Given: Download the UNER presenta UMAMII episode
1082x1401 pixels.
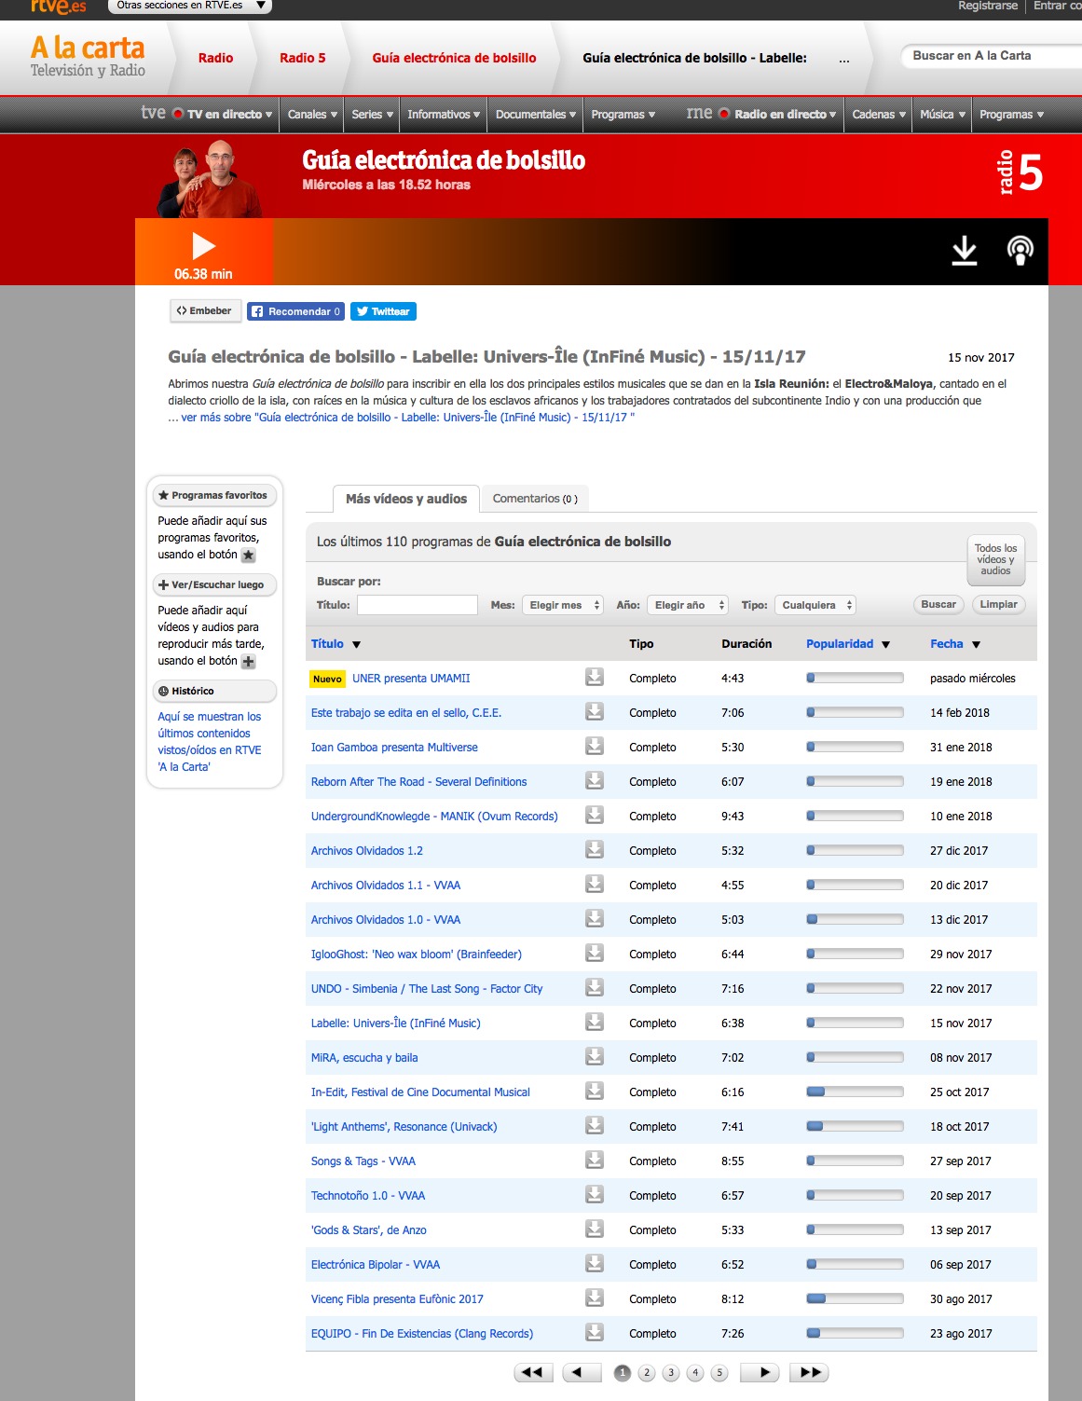Looking at the screenshot, I should pos(594,678).
